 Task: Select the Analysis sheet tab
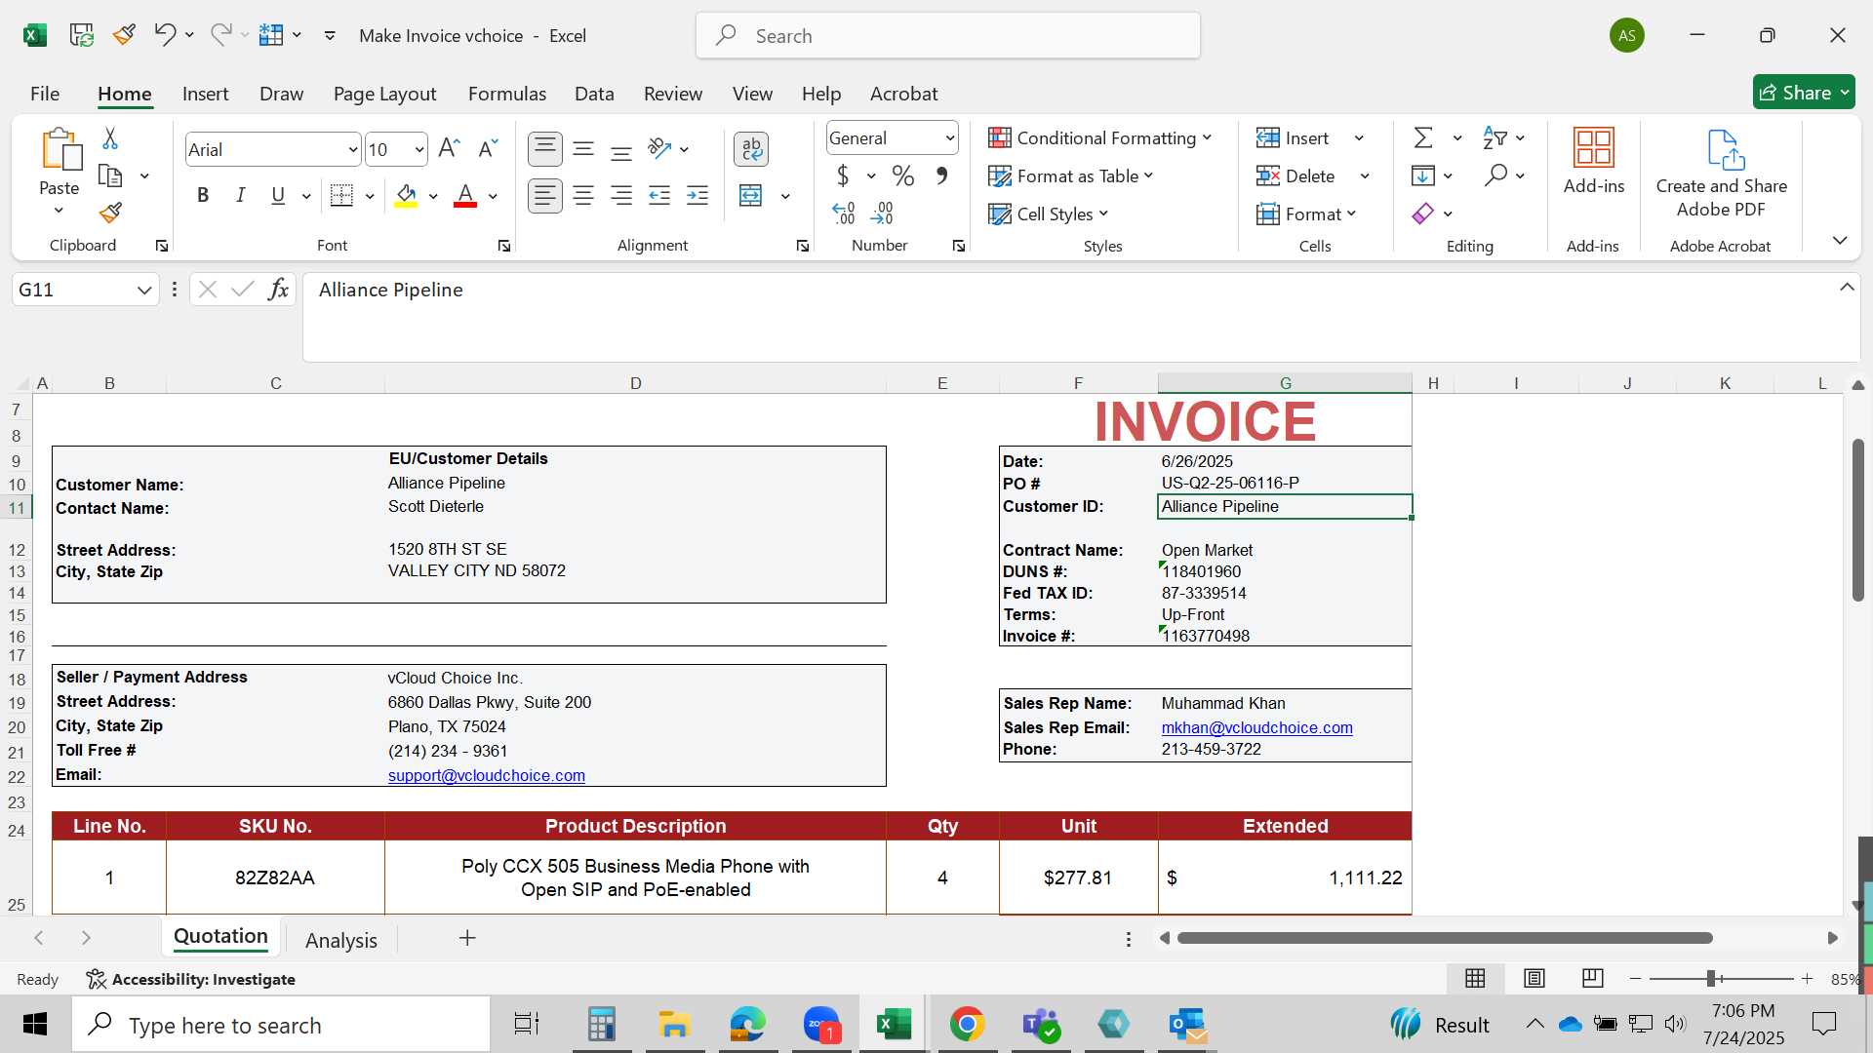click(x=340, y=940)
